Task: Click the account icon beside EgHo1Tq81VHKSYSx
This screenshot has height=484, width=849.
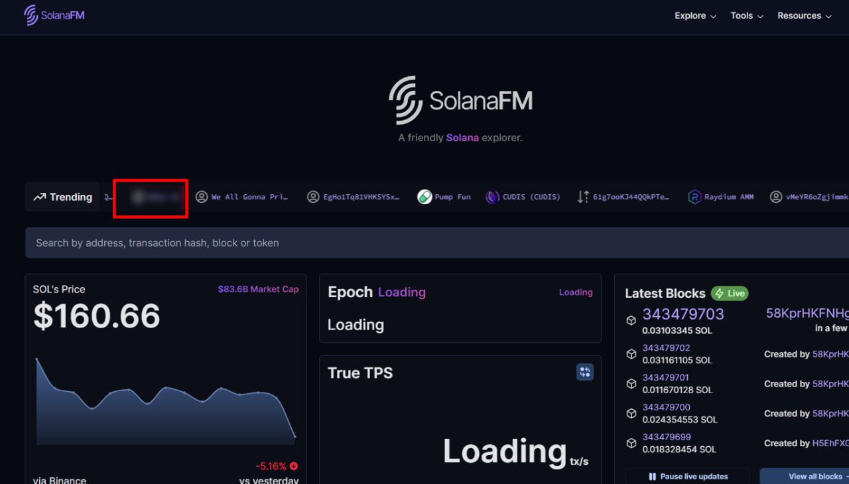Action: tap(313, 197)
